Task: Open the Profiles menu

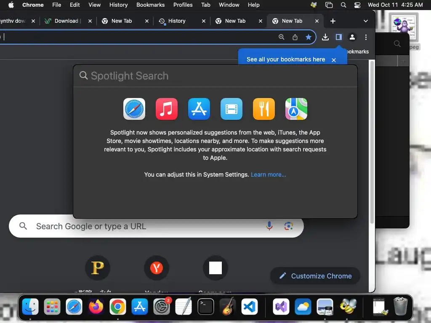Action: [183, 5]
